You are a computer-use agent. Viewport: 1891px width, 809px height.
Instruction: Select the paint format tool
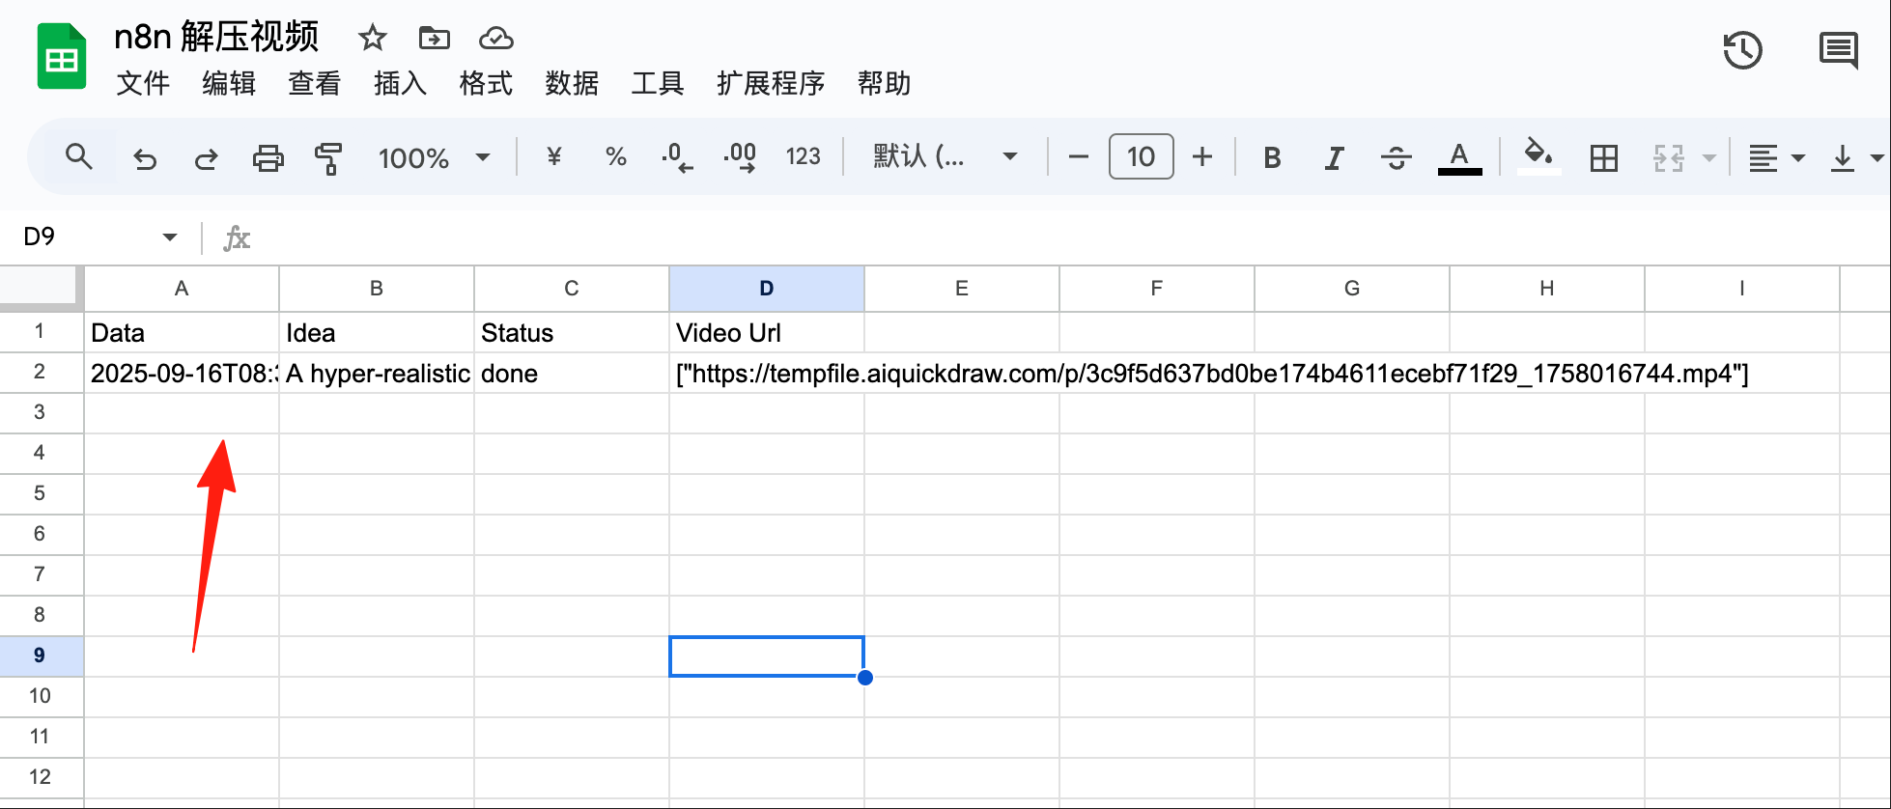[328, 157]
